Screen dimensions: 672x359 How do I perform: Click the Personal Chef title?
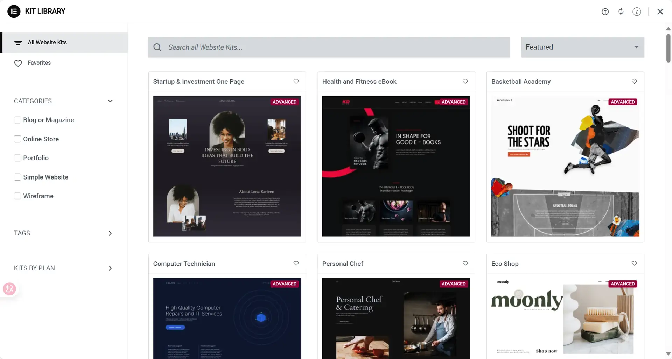343,264
